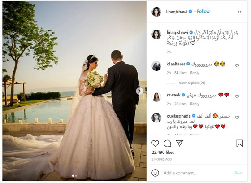Open linaqishawi profile picture in header

(x=156, y=12)
